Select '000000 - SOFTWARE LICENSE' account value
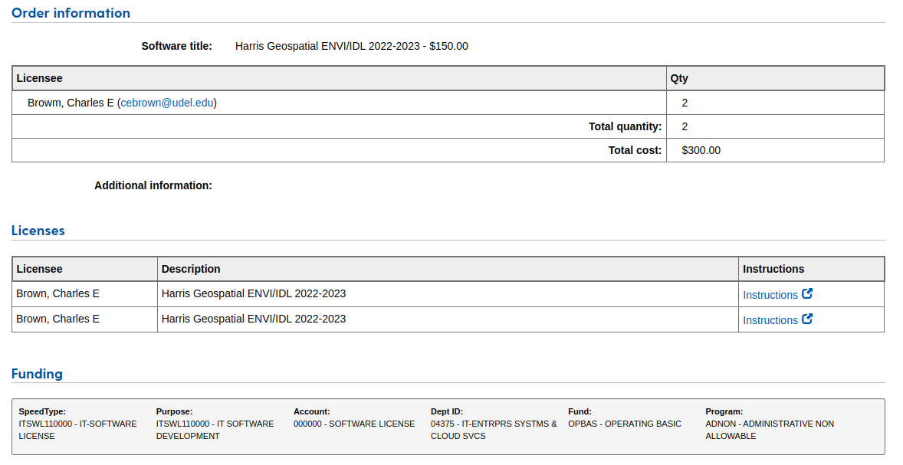 pyautogui.click(x=353, y=424)
